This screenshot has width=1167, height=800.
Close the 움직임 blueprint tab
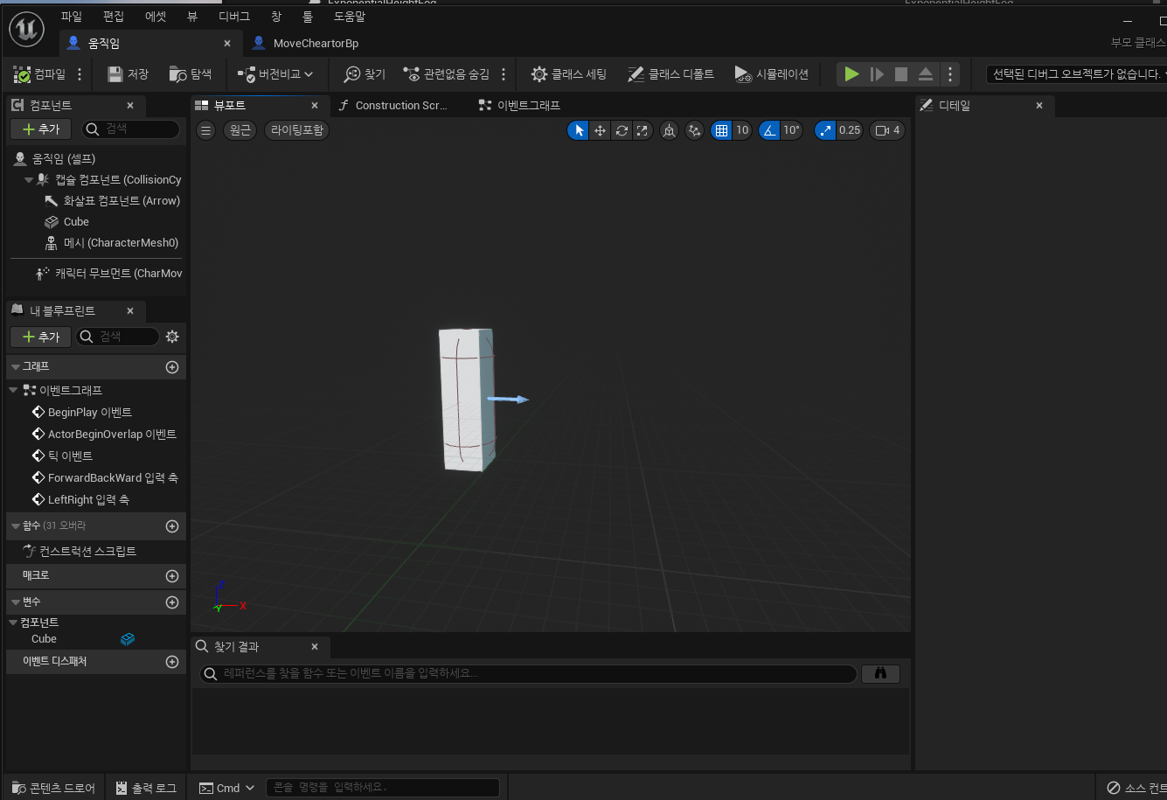coord(227,43)
